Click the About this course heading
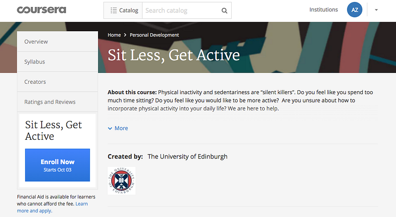Image resolution: width=396 pixels, height=217 pixels. 132,92
